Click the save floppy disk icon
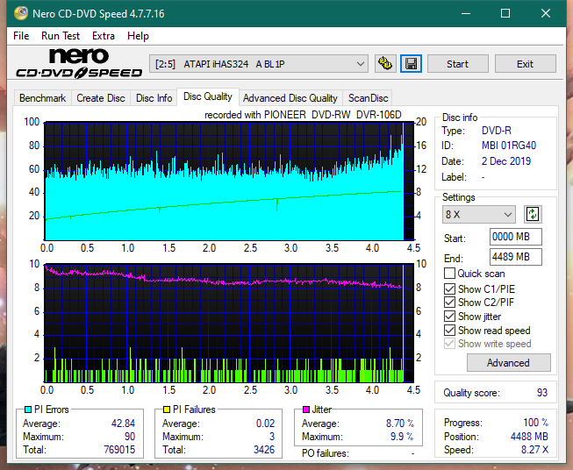 (x=412, y=64)
